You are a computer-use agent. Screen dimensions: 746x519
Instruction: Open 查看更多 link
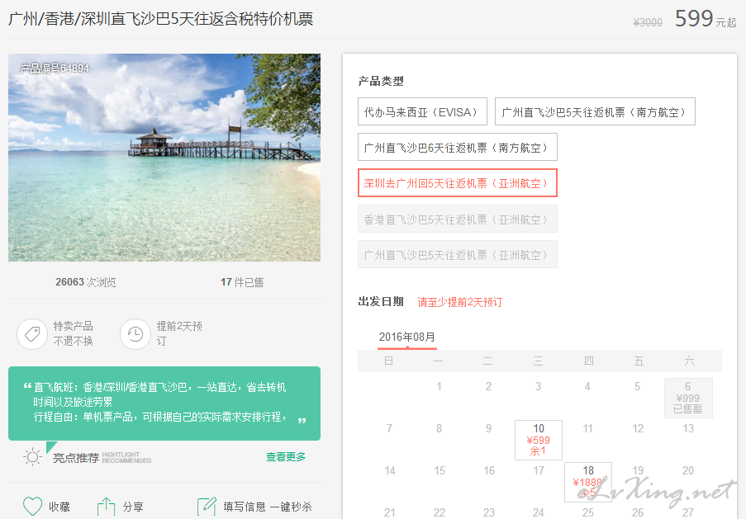(286, 457)
